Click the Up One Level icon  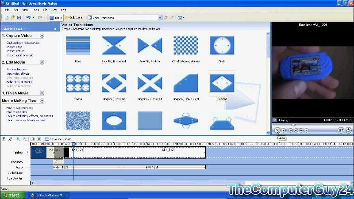coord(166,18)
